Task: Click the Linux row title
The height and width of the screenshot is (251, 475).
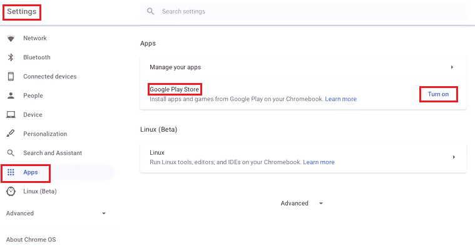Action: 157,153
